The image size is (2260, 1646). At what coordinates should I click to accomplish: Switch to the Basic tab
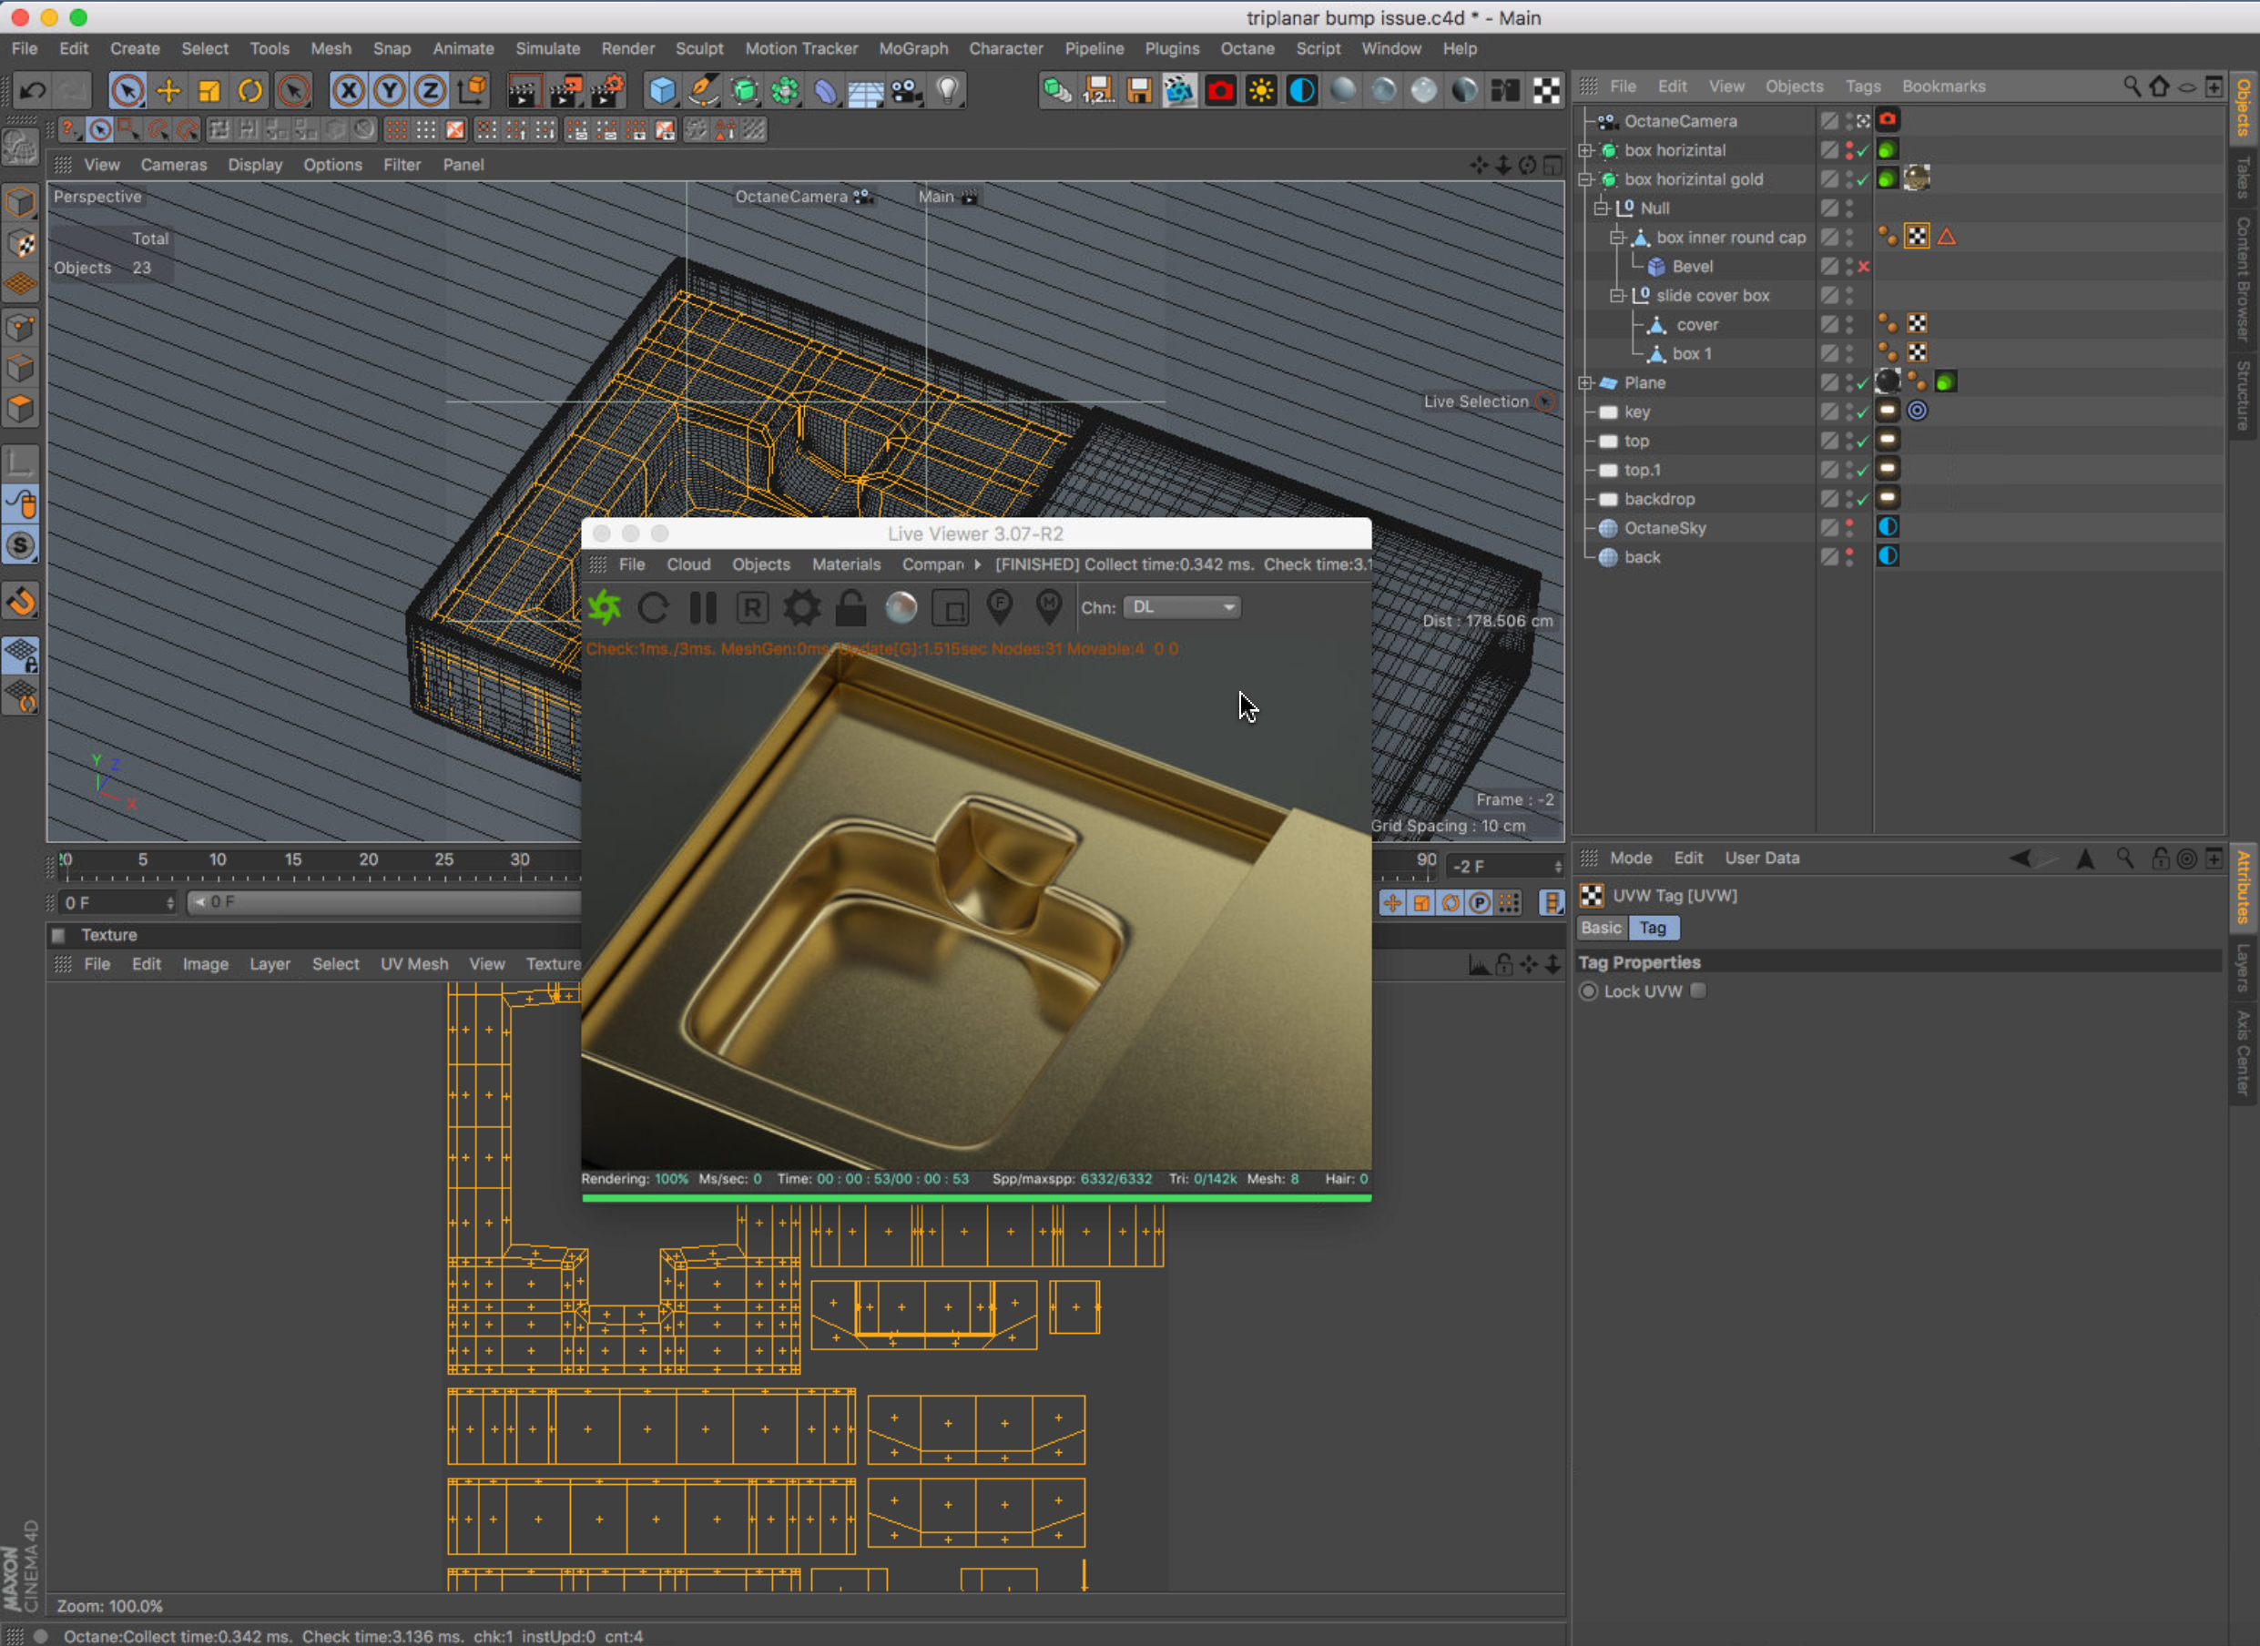click(1602, 928)
